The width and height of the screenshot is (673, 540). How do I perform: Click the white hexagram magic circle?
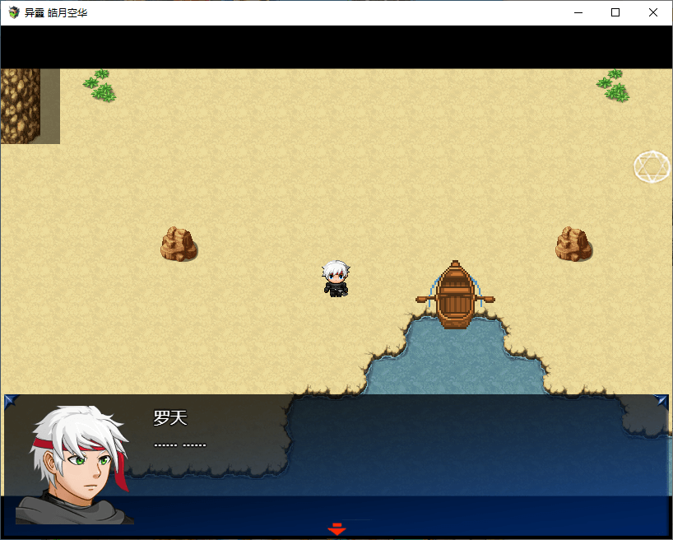[x=652, y=167]
